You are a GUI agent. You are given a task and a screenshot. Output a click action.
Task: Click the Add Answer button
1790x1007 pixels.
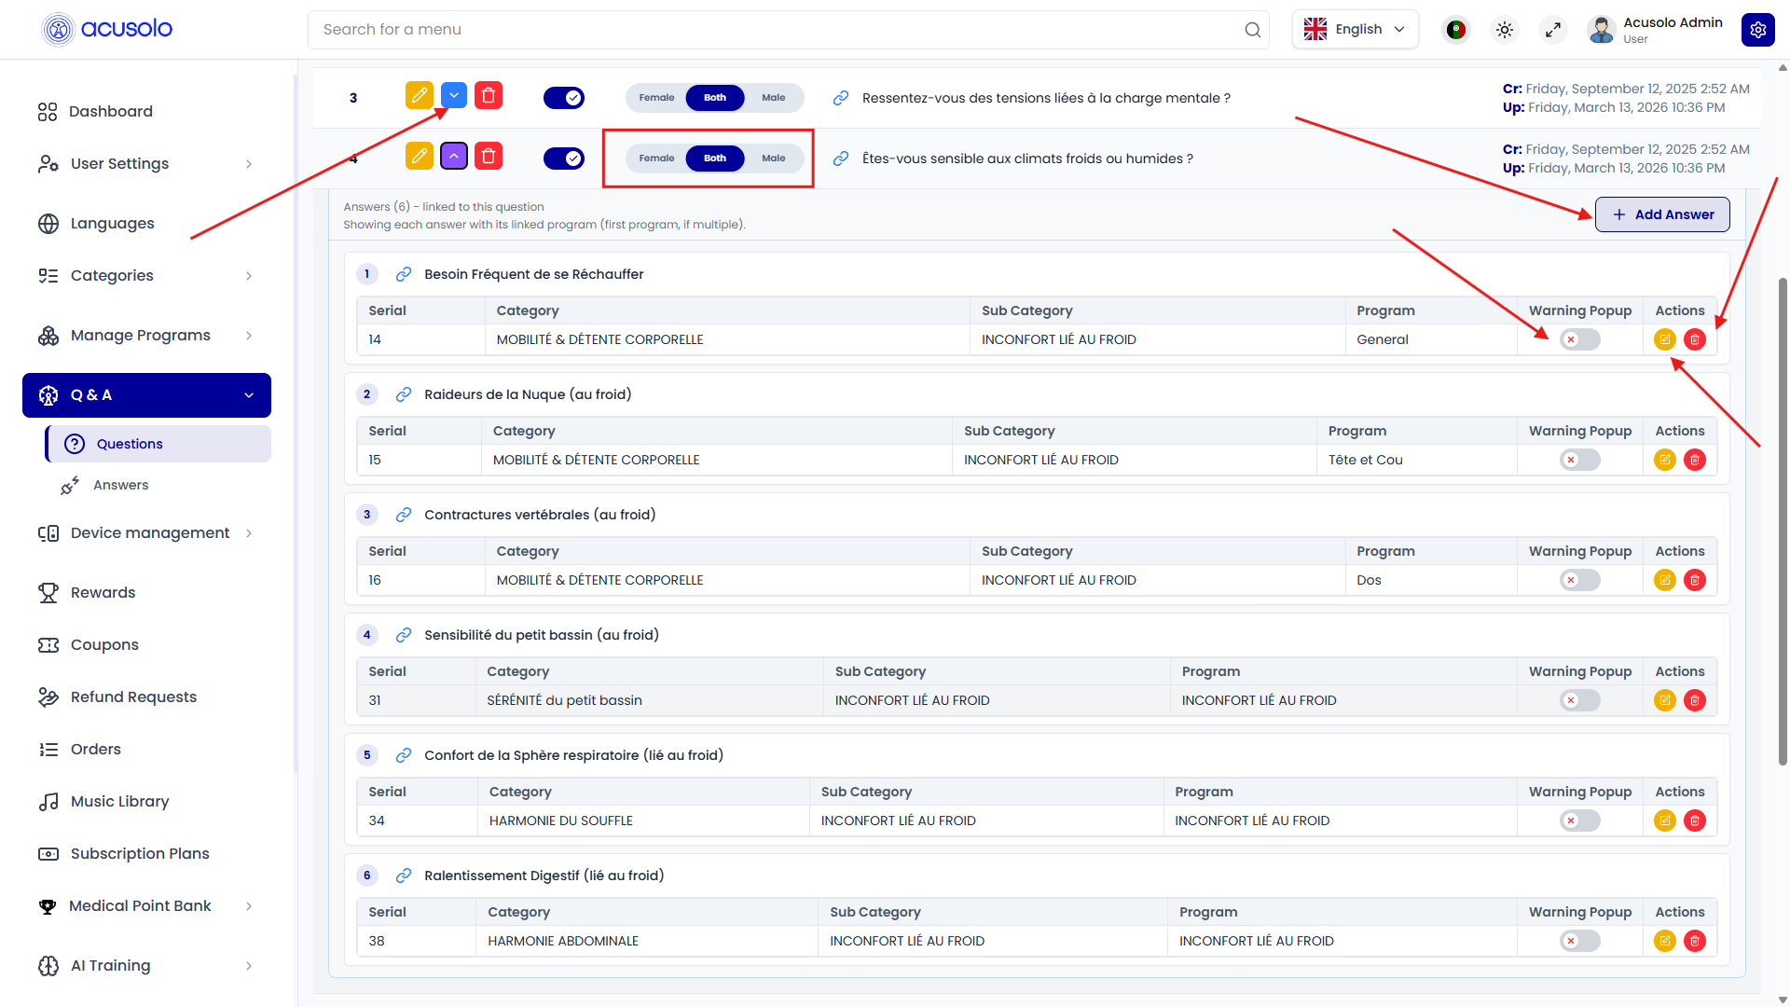pos(1662,214)
